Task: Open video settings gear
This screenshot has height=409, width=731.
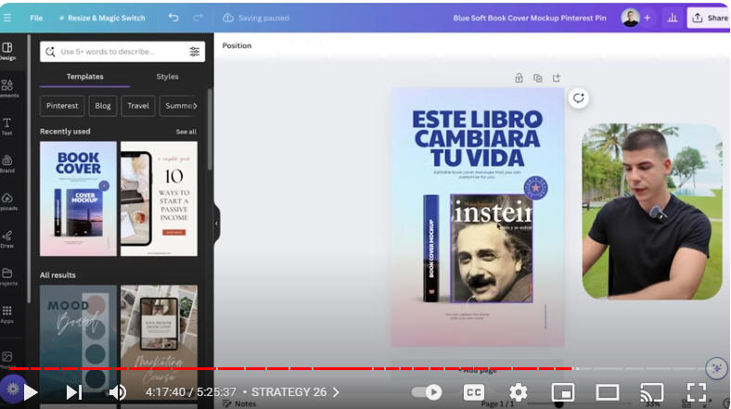Action: click(x=518, y=392)
